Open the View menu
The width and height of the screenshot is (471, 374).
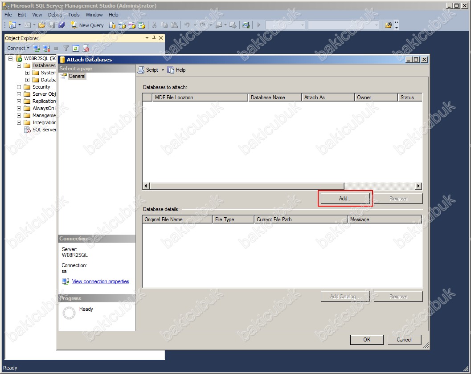point(37,15)
